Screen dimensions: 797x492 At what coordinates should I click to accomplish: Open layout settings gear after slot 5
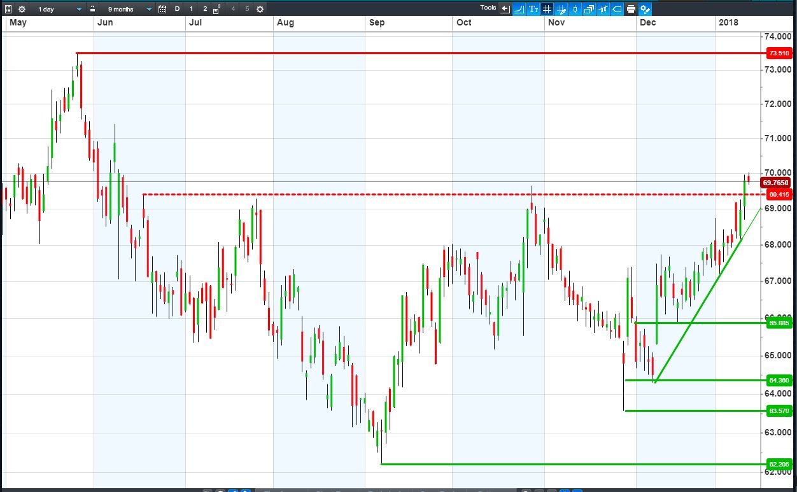click(260, 9)
